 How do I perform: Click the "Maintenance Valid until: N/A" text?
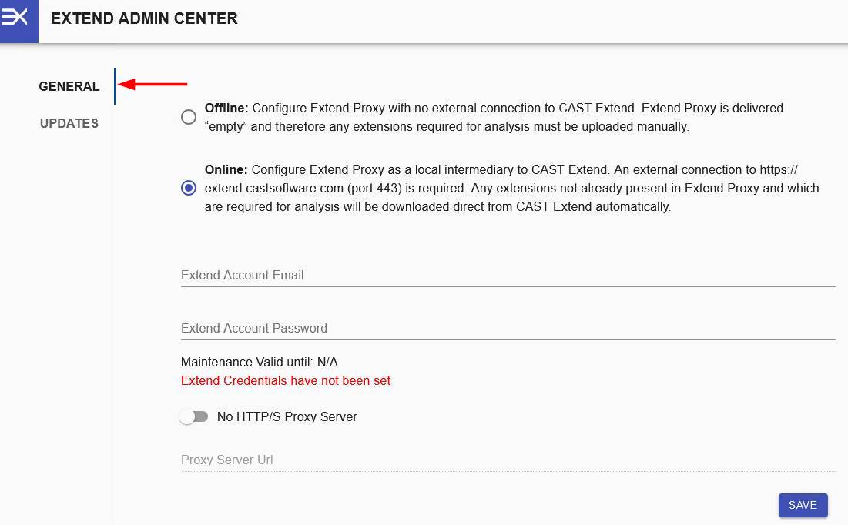click(x=259, y=362)
